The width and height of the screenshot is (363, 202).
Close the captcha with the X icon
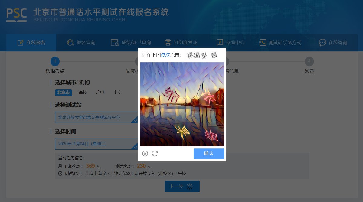145,154
